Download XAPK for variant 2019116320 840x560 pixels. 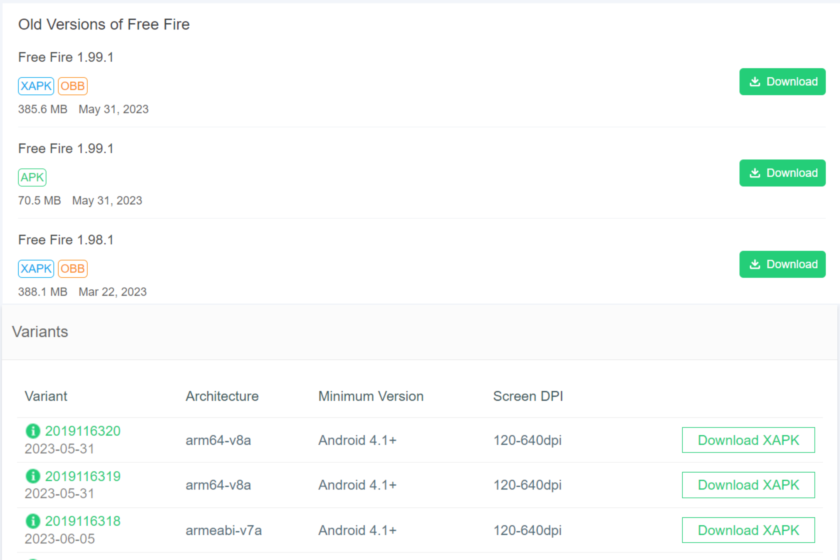(x=748, y=440)
